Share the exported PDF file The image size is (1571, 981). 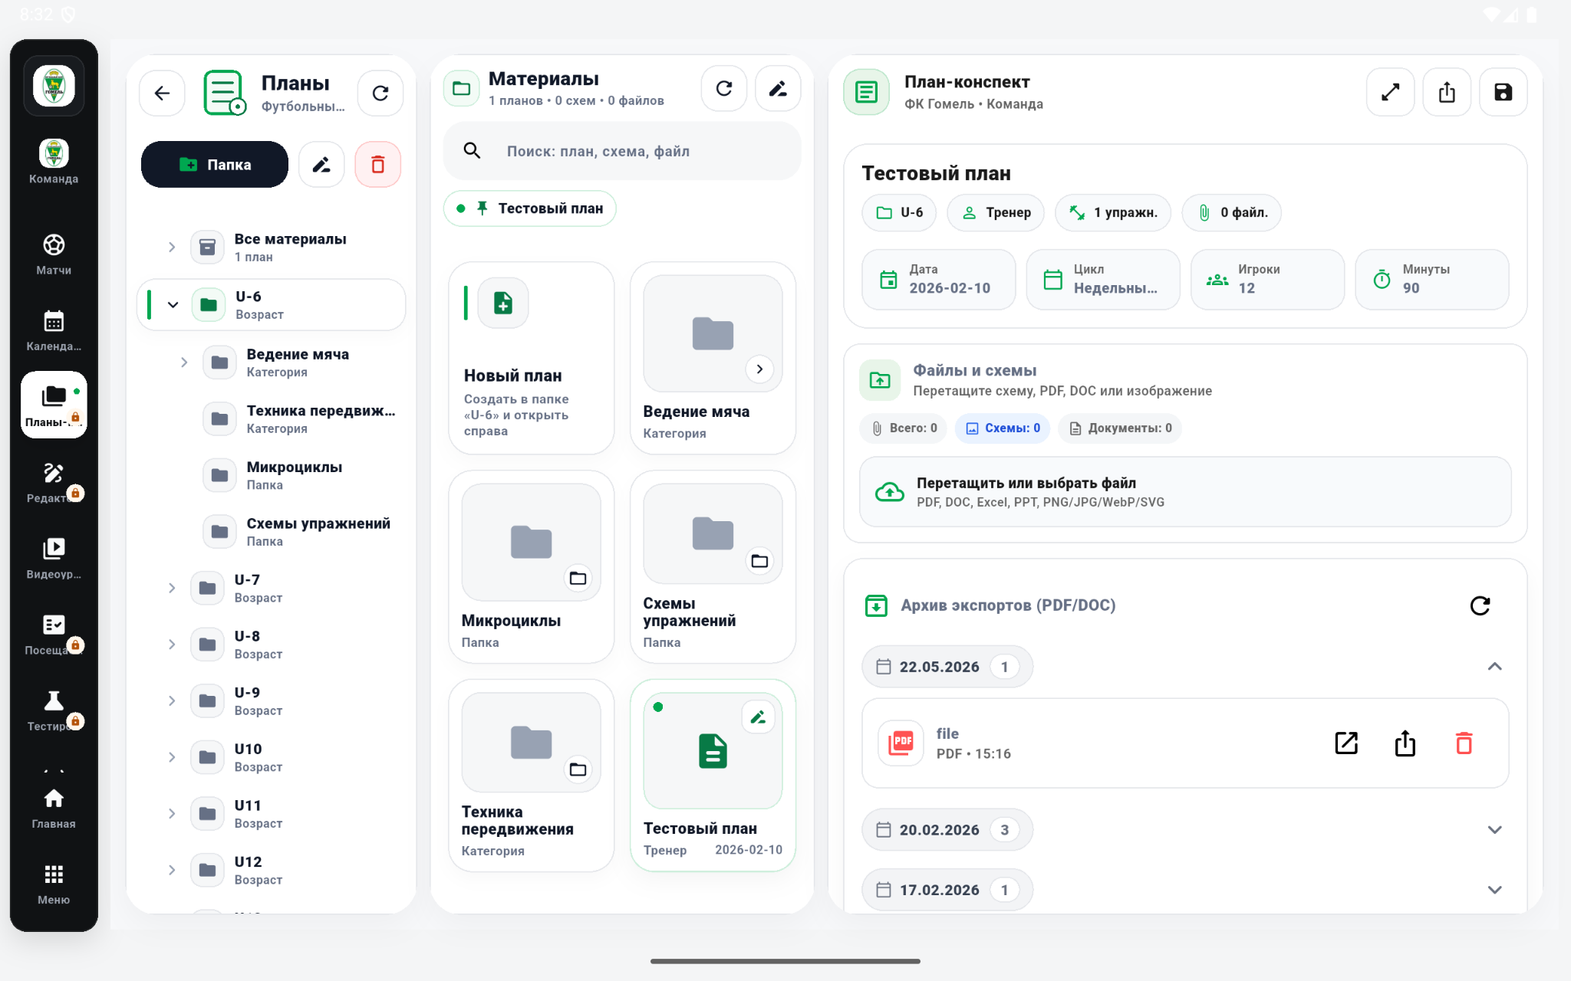[x=1405, y=743]
